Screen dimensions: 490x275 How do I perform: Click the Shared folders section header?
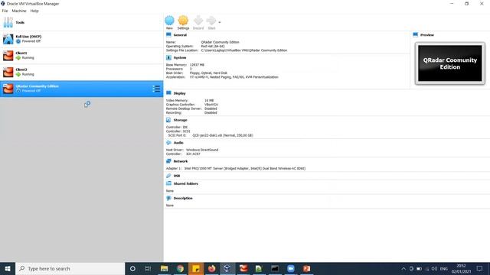[x=185, y=183]
